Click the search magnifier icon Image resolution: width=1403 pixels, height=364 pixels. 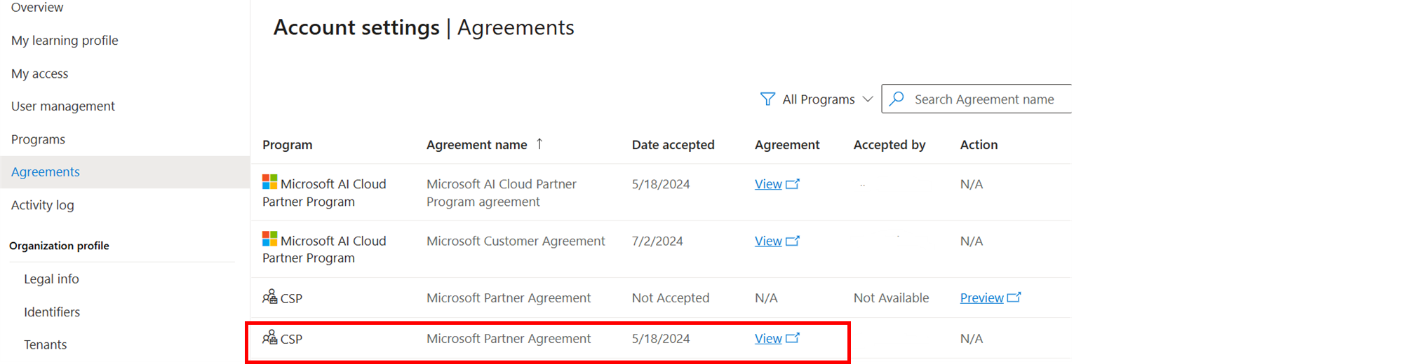click(897, 99)
